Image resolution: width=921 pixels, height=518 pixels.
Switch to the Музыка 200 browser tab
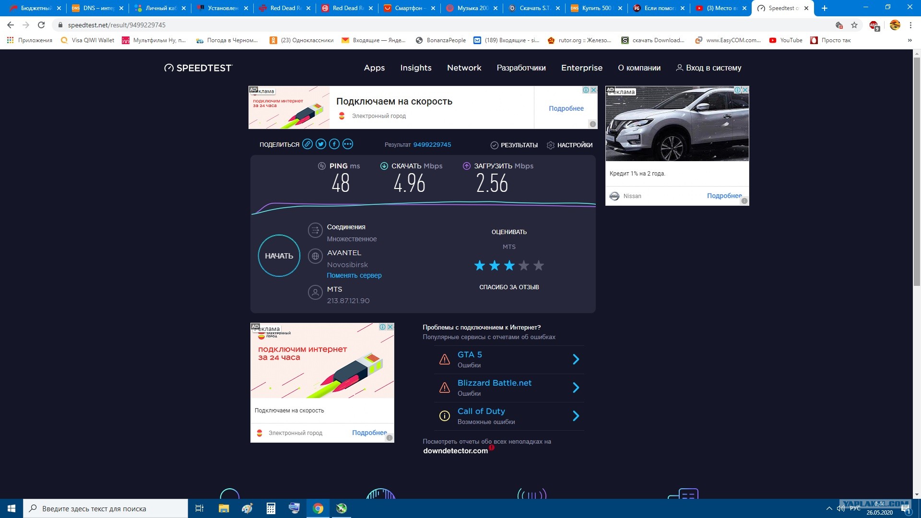coord(472,8)
